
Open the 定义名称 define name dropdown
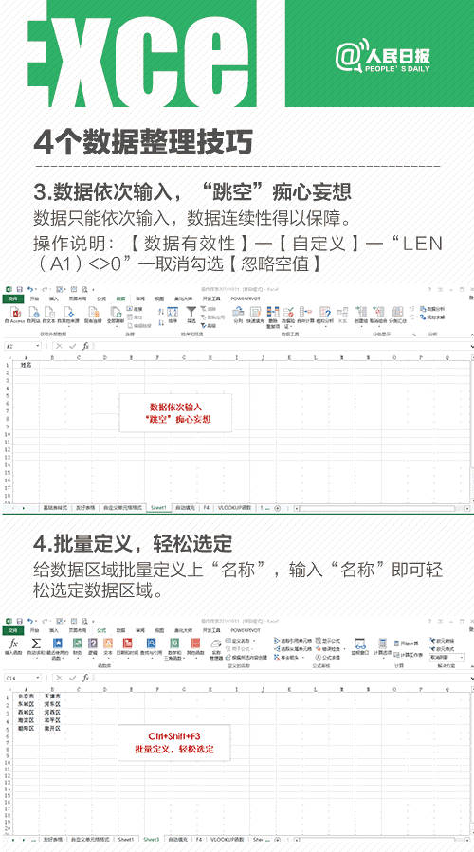tap(242, 641)
